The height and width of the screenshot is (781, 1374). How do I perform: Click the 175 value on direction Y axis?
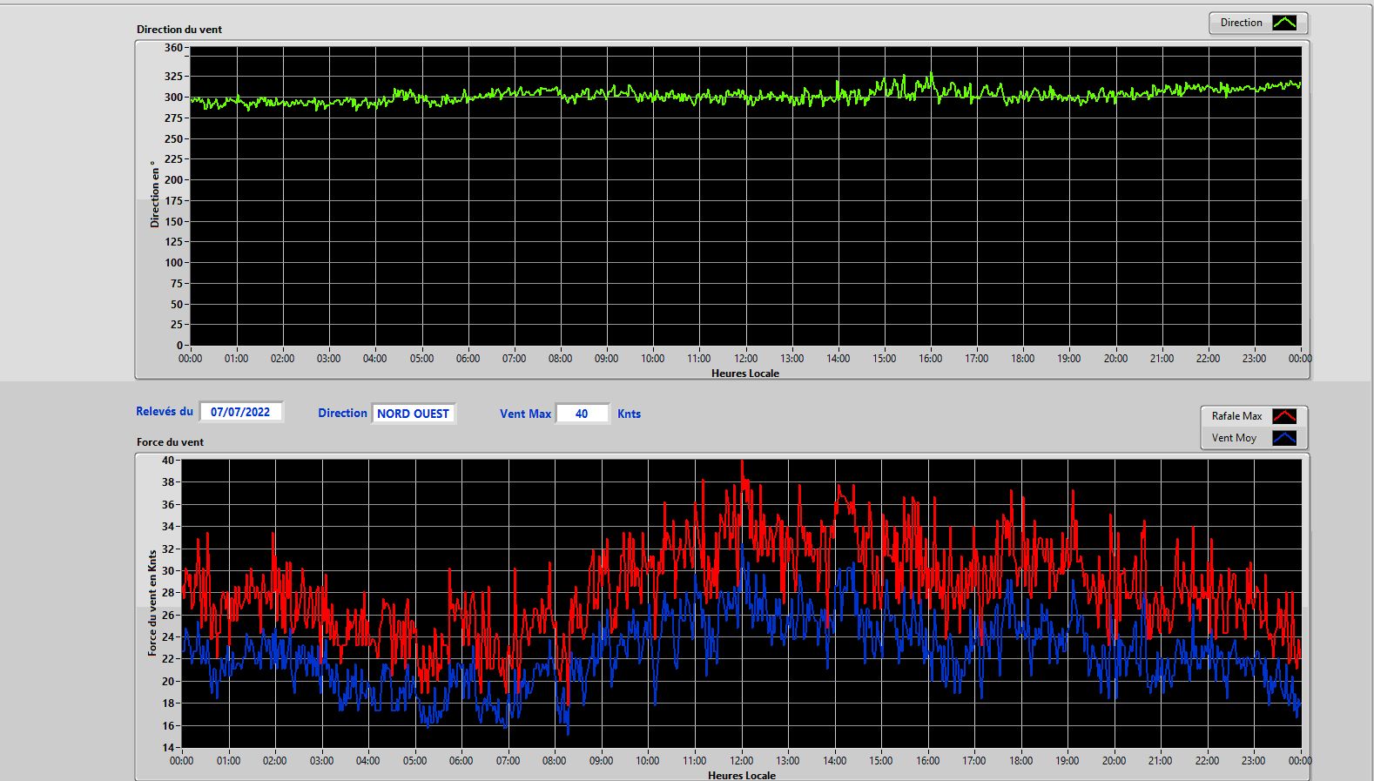[x=173, y=201]
